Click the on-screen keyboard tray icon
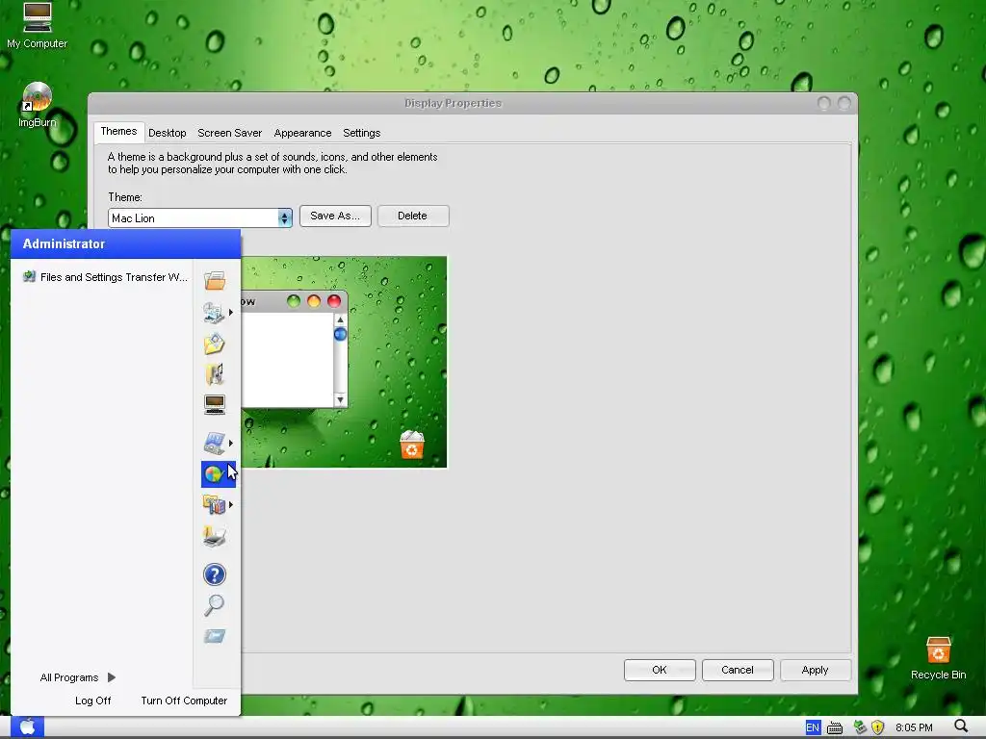The image size is (986, 739). tap(835, 727)
